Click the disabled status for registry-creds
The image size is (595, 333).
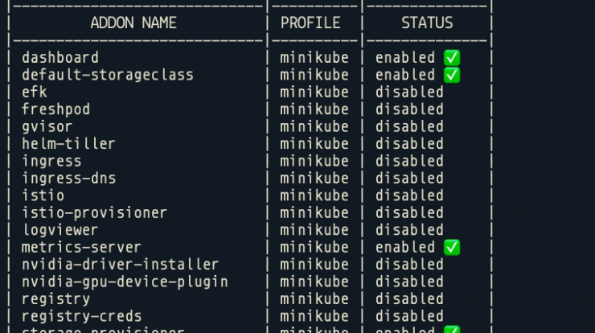pos(409,316)
